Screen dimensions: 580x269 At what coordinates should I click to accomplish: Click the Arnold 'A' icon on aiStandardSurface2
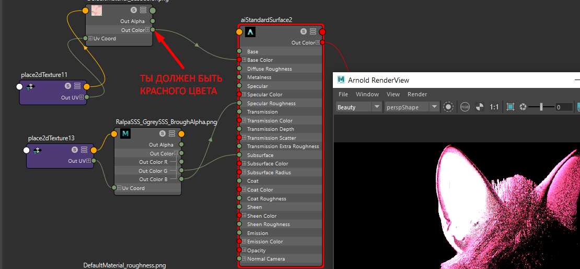[250, 32]
